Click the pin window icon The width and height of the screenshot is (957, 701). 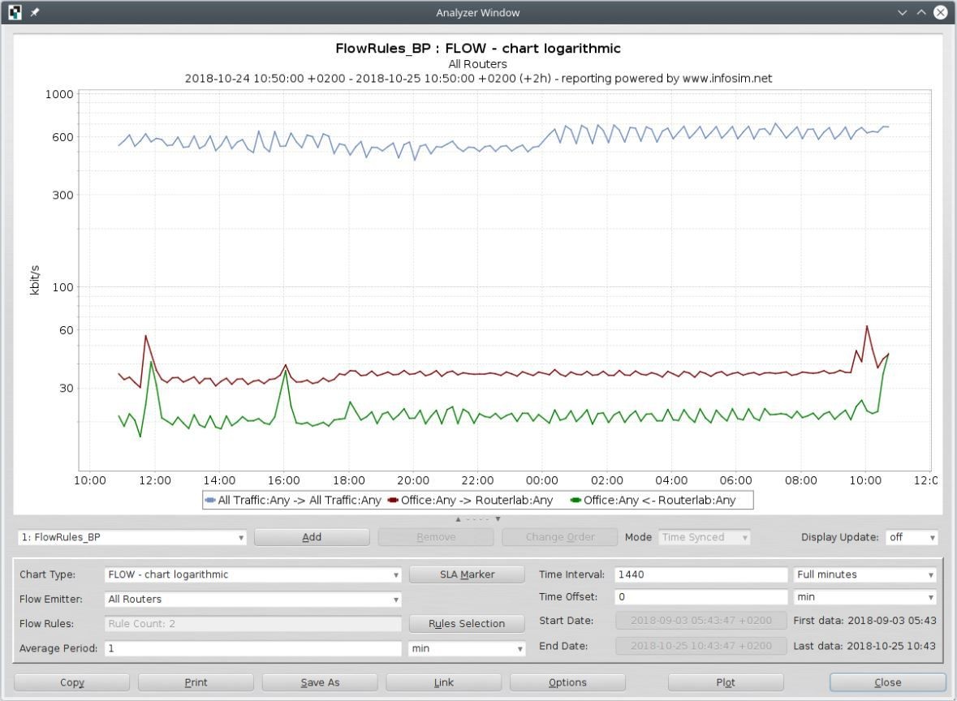[x=35, y=12]
